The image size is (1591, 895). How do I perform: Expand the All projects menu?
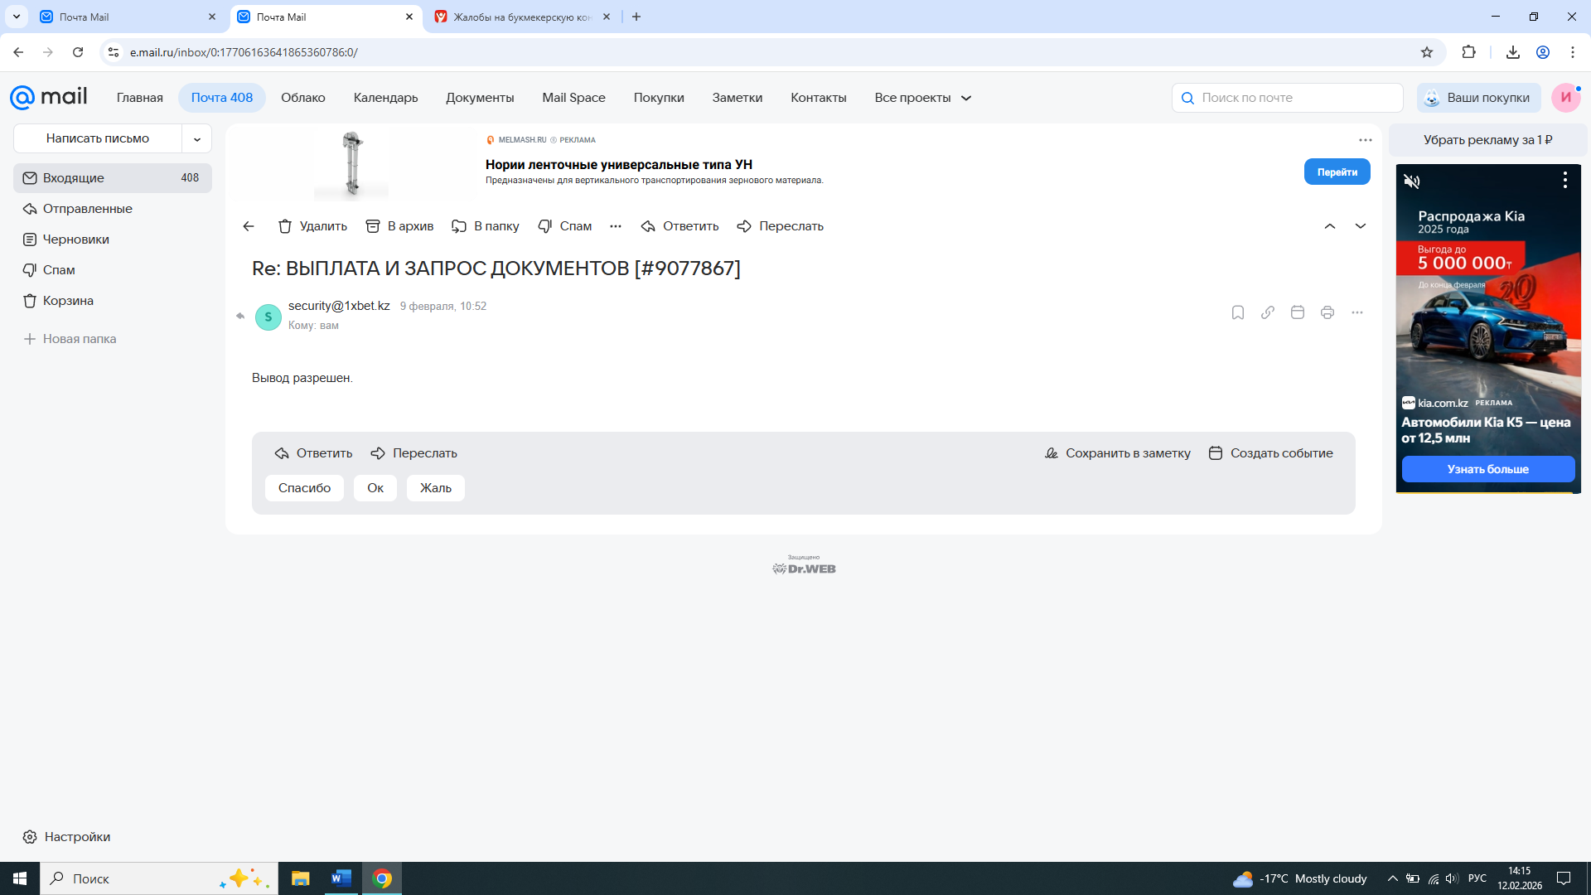(x=922, y=98)
